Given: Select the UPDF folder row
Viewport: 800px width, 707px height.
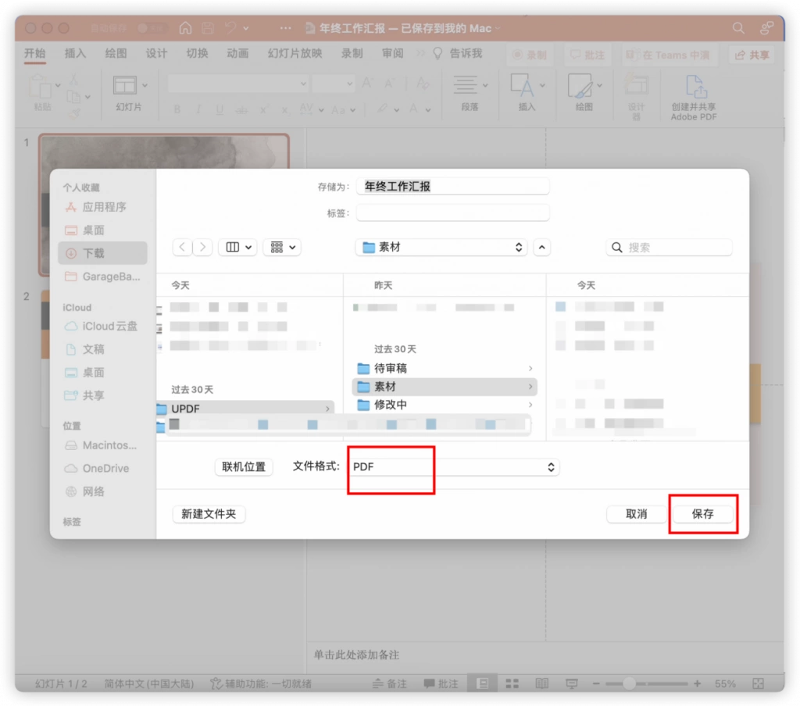Looking at the screenshot, I should click(245, 409).
